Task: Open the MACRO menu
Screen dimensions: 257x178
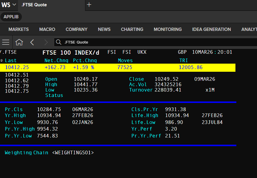Action: click(47, 29)
